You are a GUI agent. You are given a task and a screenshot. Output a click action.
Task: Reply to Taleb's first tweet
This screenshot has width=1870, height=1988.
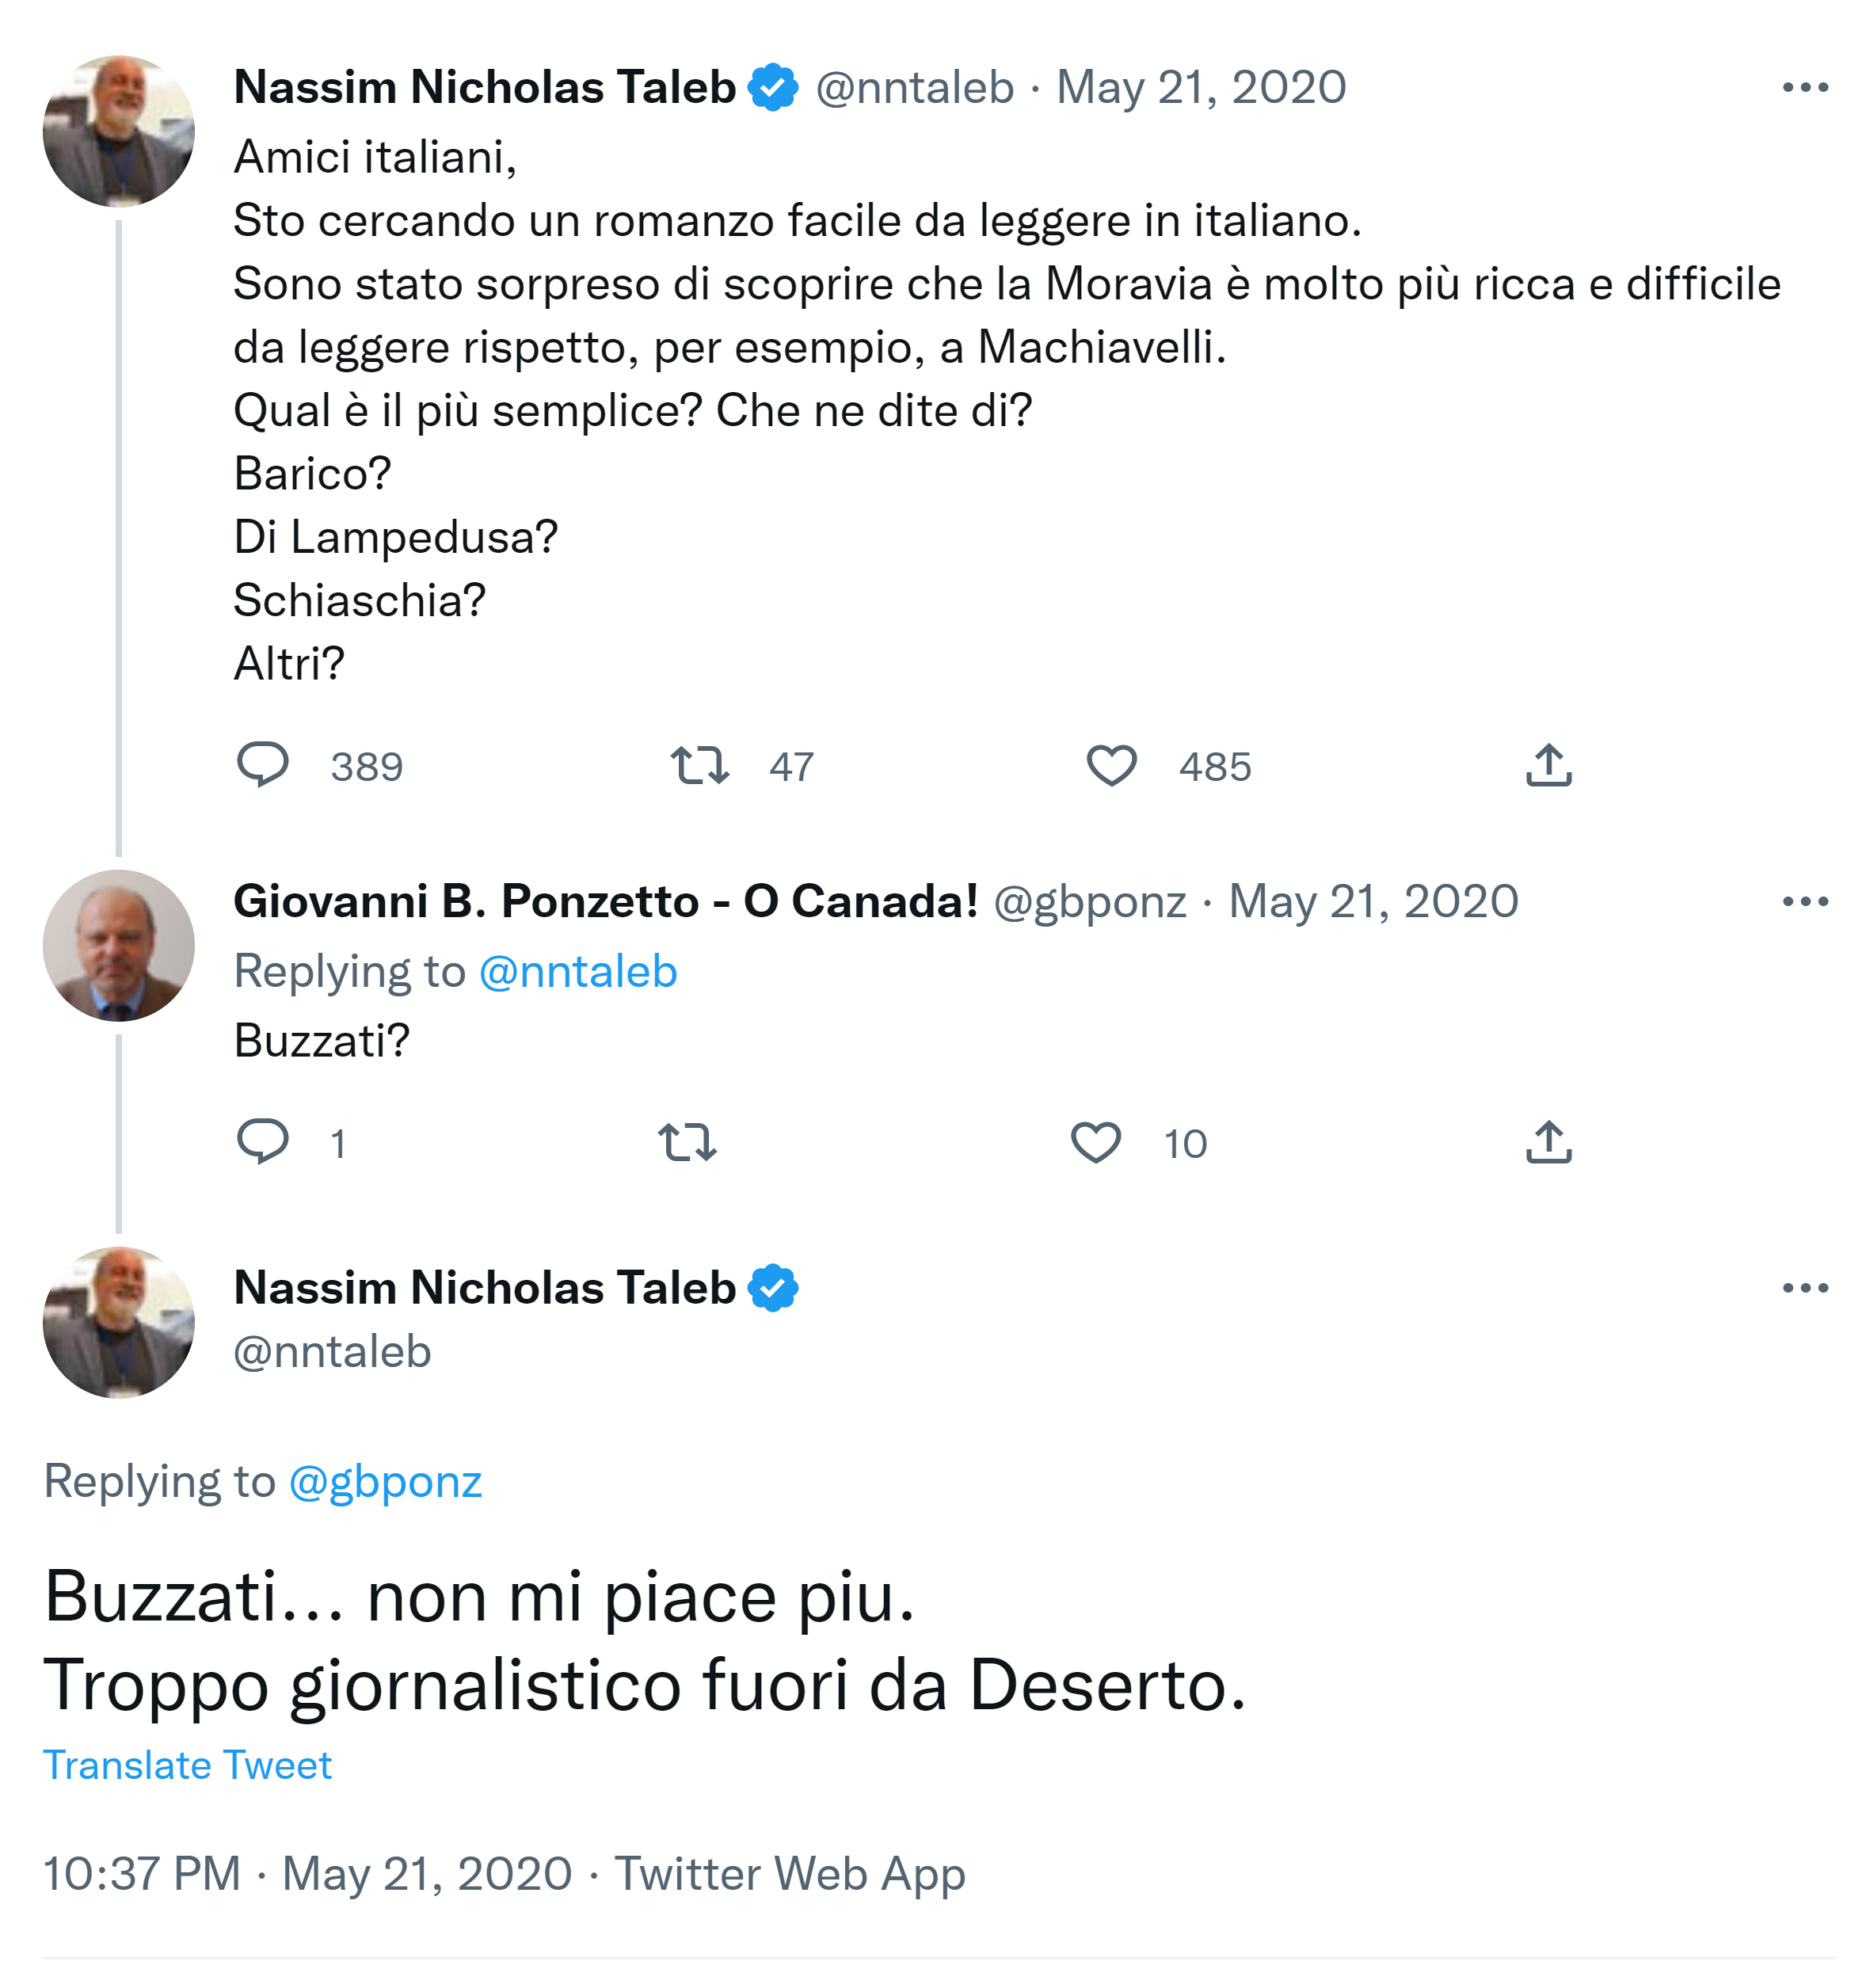point(263,765)
